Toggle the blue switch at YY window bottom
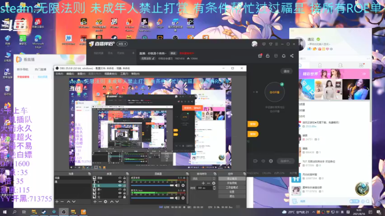Screen dimensions: 385x216 354,201
